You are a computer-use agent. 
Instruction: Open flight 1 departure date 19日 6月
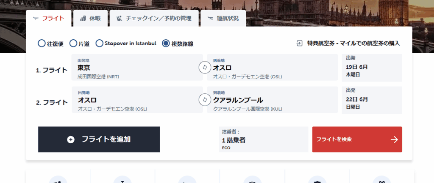pos(372,68)
